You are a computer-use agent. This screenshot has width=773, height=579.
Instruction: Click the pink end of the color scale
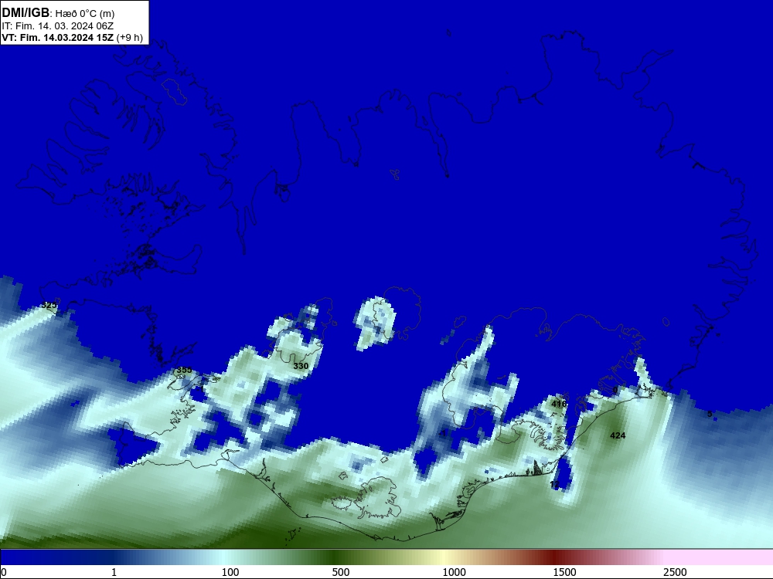pos(717,557)
